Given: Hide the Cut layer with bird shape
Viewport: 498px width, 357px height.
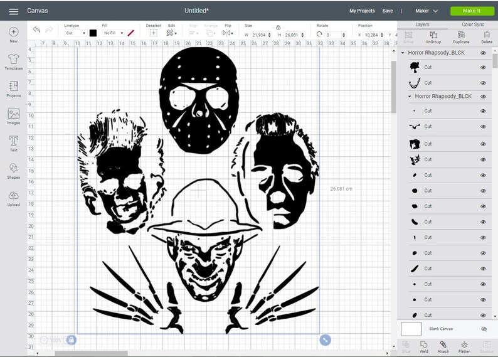Looking at the screenshot, I should [483, 126].
